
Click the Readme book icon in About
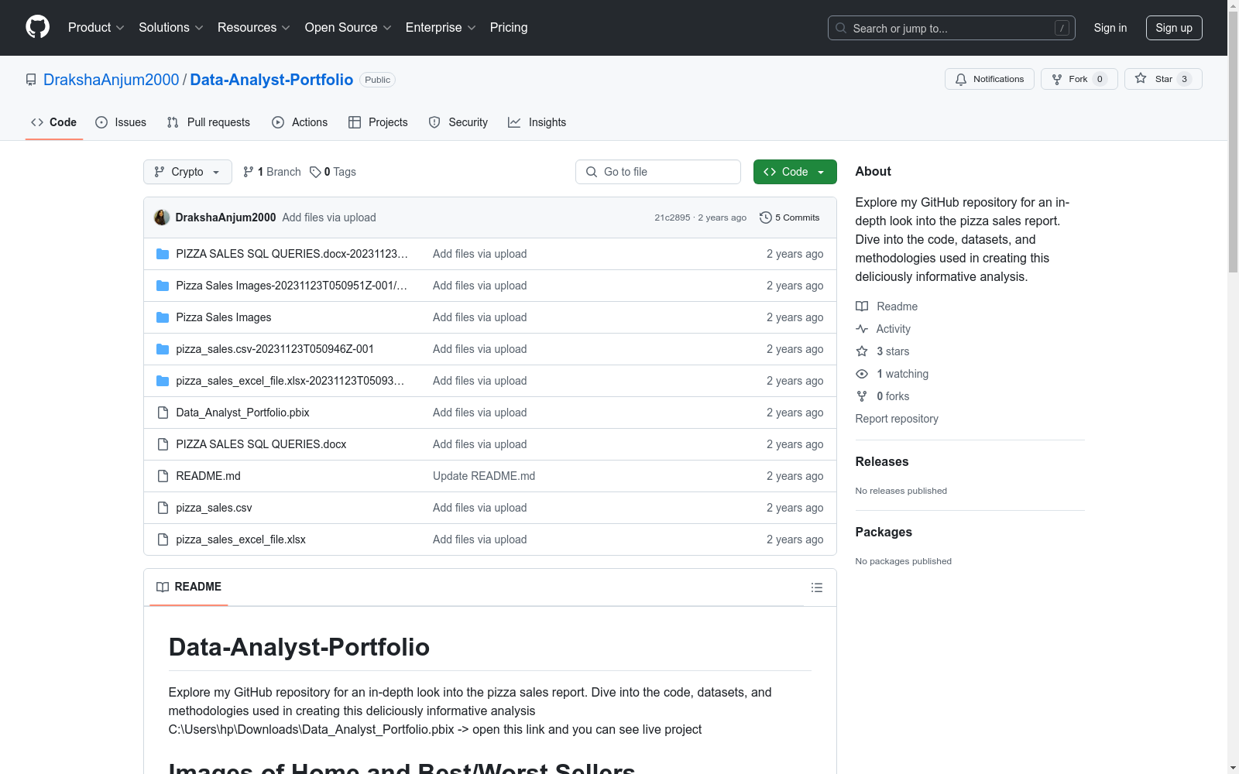tap(862, 307)
